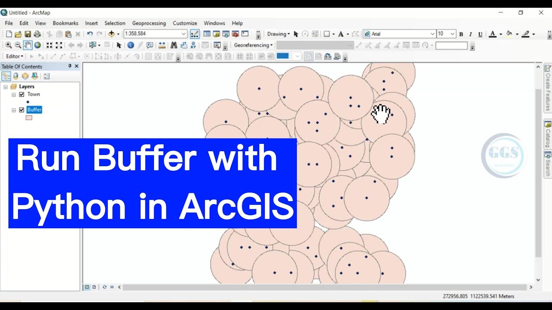Image resolution: width=552 pixels, height=310 pixels.
Task: Open the Georeferencing dropdown
Action: point(254,45)
